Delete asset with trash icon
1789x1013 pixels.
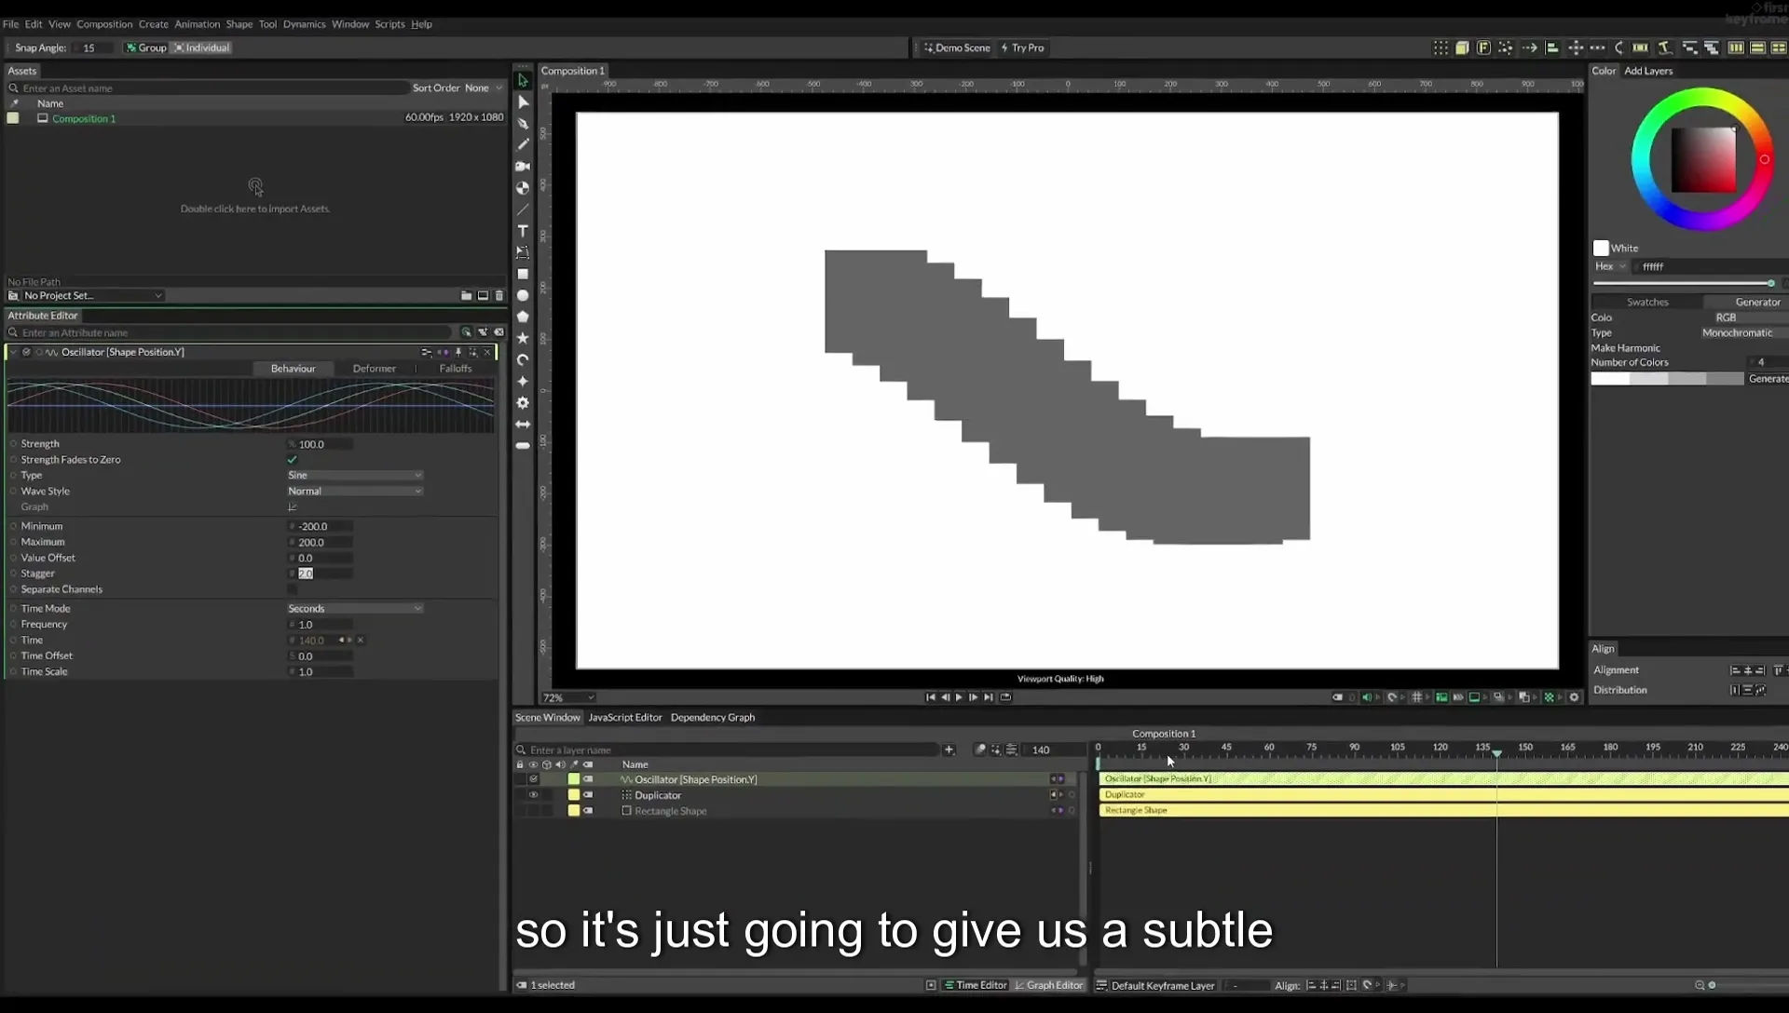point(498,295)
